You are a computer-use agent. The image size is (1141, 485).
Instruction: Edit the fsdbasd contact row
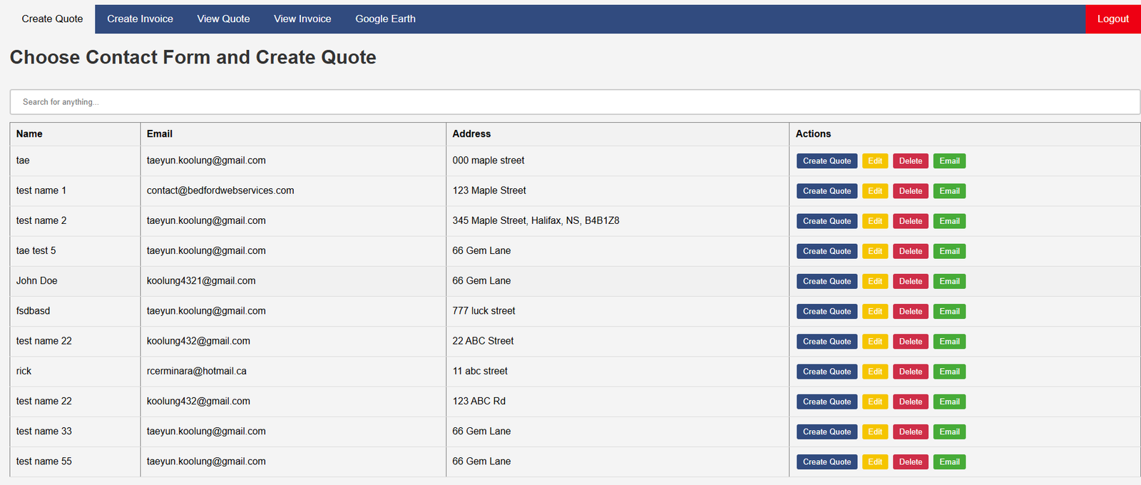875,312
